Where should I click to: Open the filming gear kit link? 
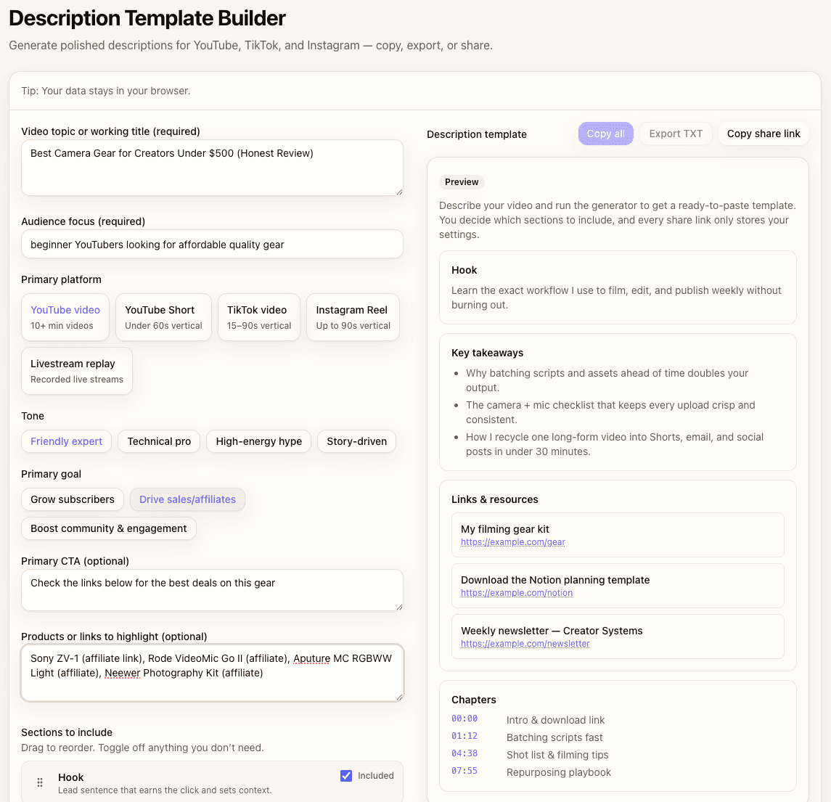tap(512, 542)
